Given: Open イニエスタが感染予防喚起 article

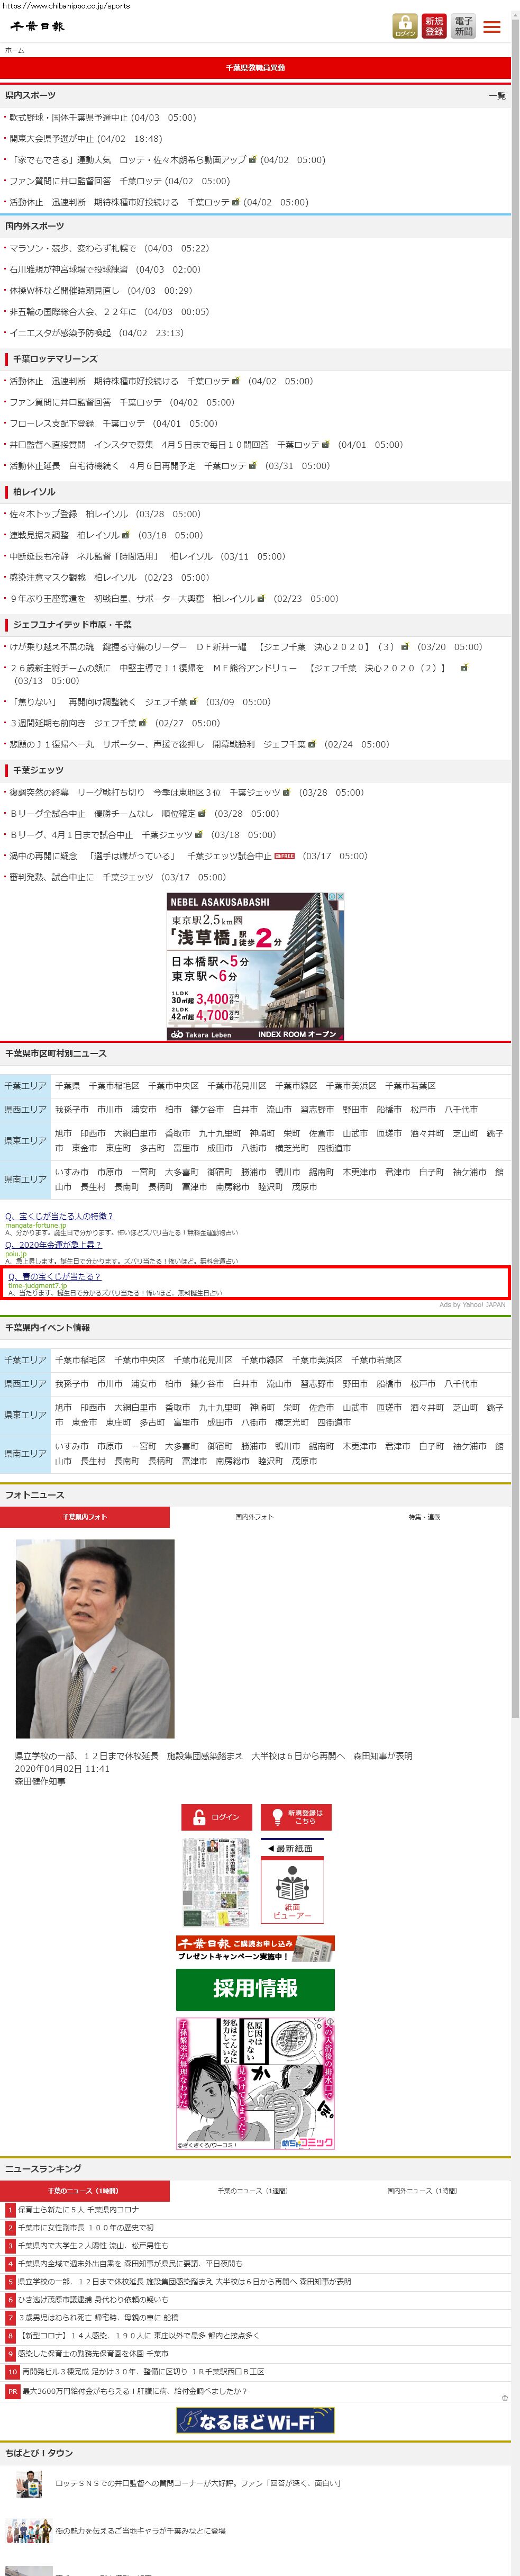Looking at the screenshot, I should pyautogui.click(x=60, y=333).
